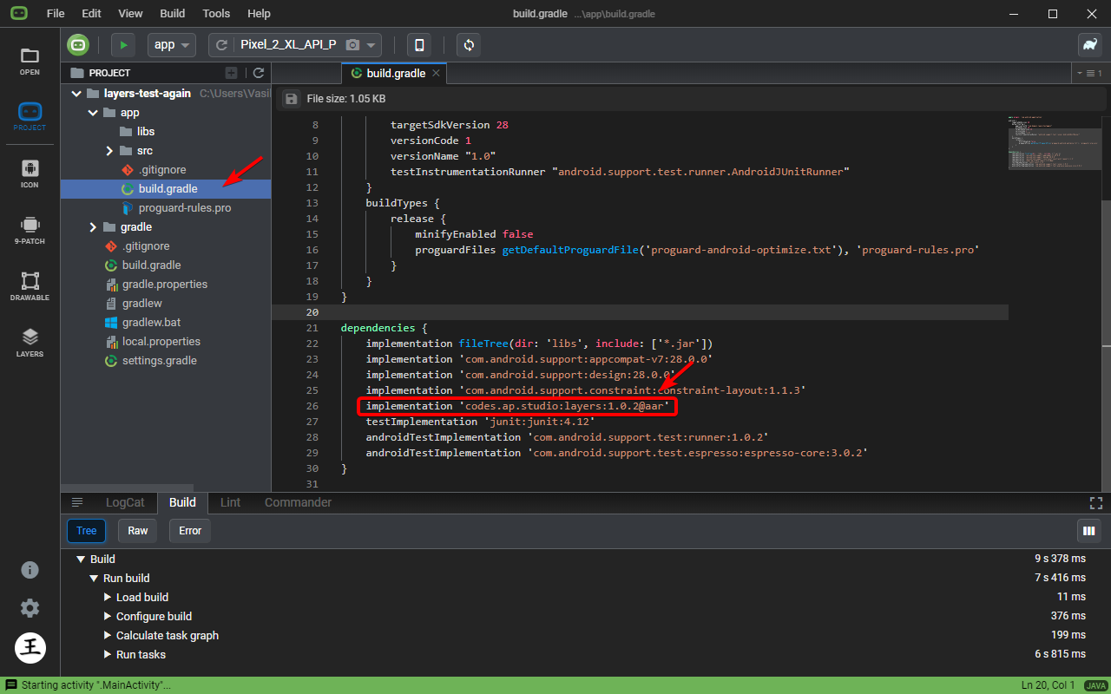Click the user avatar icon
The width and height of the screenshot is (1111, 694).
[x=30, y=647]
